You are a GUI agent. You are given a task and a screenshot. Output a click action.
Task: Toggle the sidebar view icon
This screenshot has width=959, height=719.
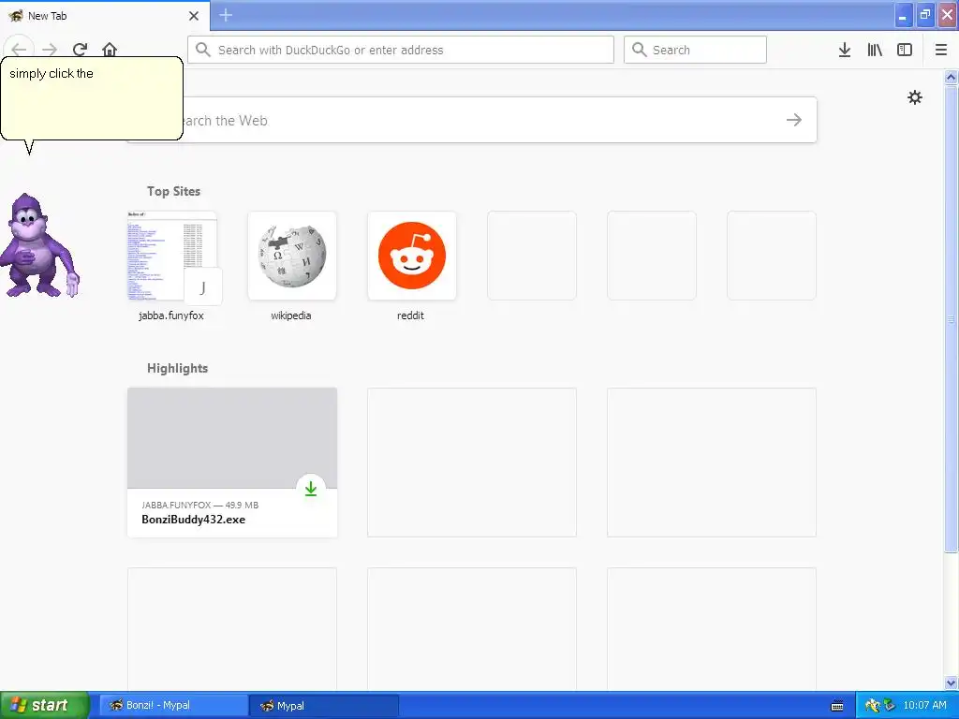905,50
